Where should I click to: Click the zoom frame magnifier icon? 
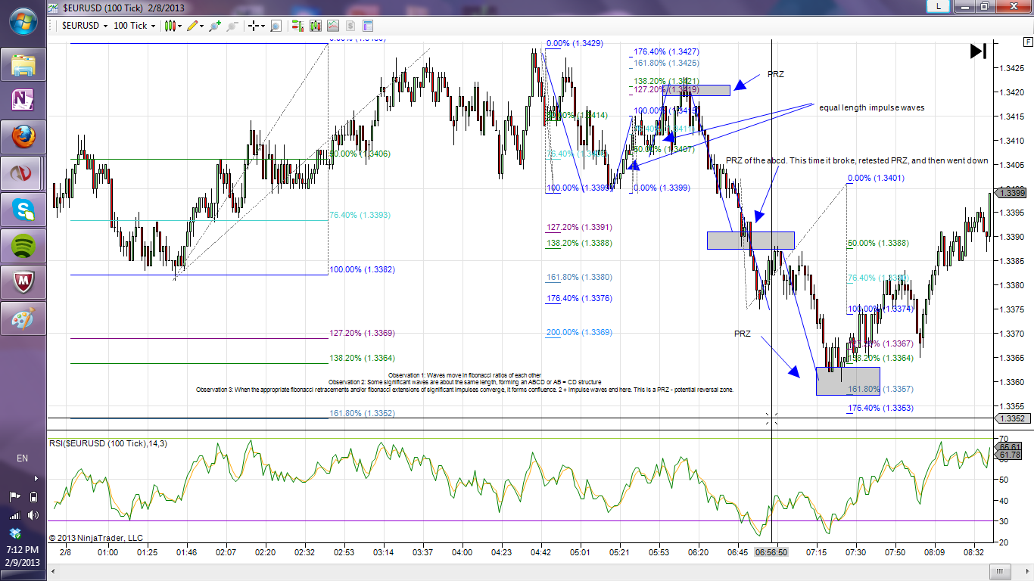click(276, 26)
